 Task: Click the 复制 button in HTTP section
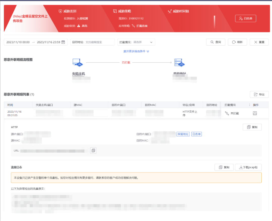252,127
